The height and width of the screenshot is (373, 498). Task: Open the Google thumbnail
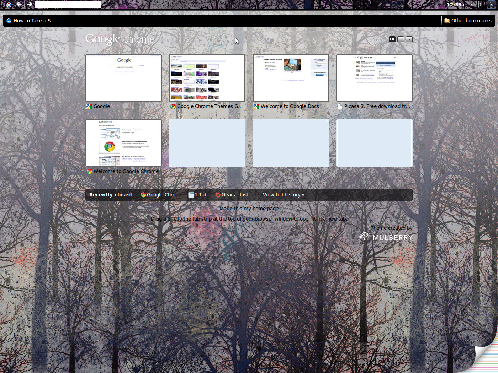(123, 78)
